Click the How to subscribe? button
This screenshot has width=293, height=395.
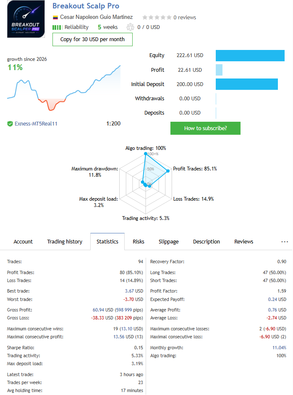pos(205,128)
